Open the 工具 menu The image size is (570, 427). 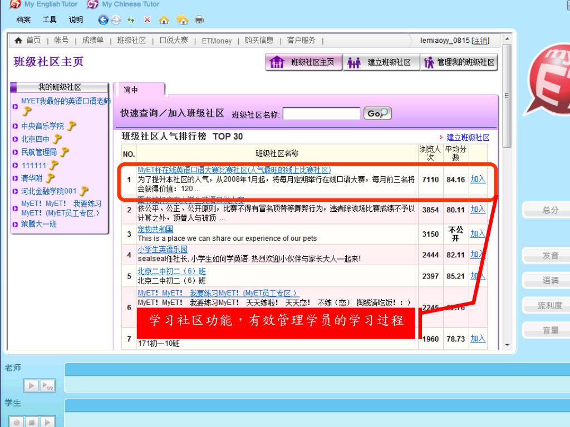coord(50,19)
